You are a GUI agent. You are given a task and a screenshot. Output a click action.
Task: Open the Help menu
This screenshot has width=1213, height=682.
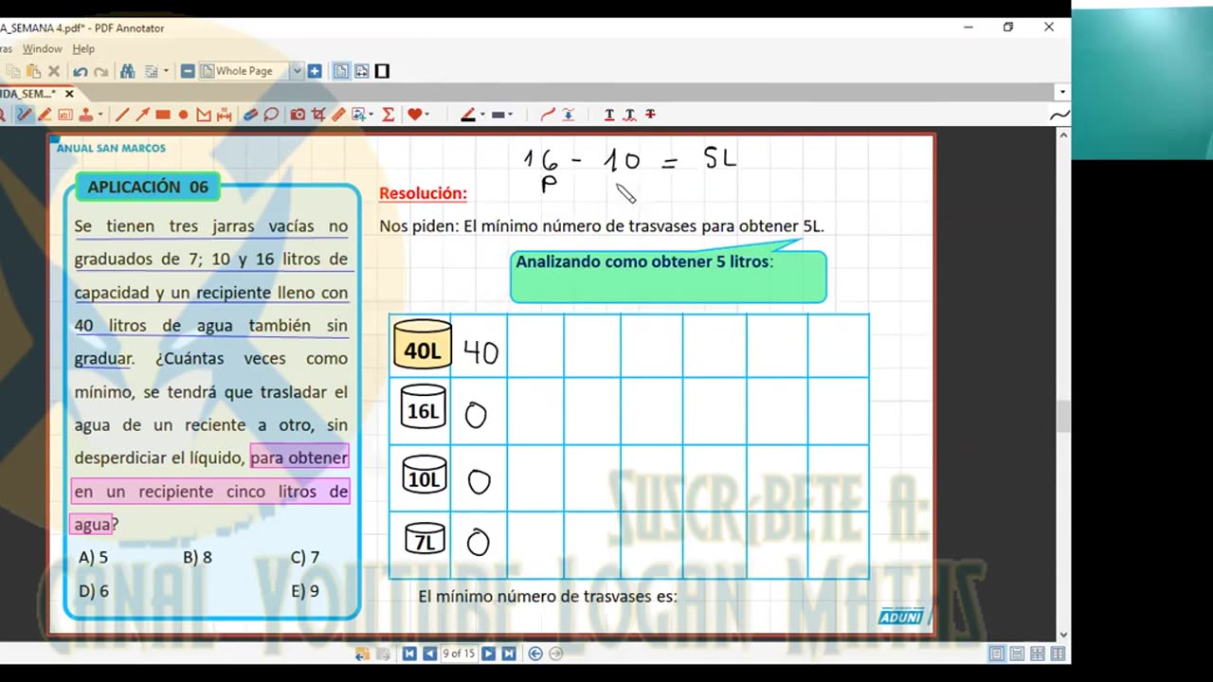tap(83, 49)
